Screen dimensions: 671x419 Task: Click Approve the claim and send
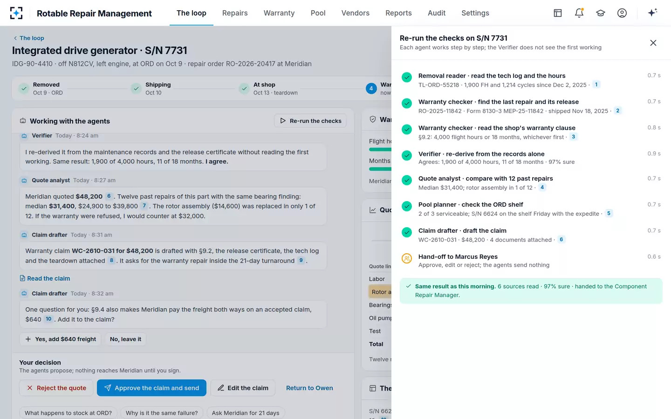[151, 388]
